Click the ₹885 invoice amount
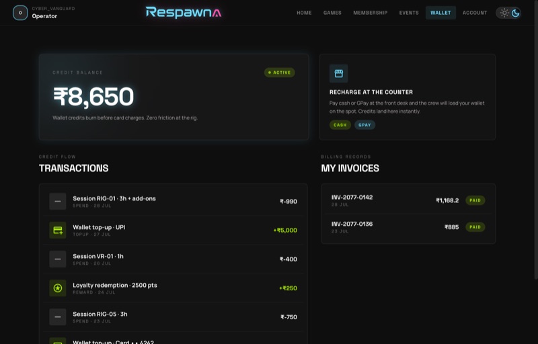The height and width of the screenshot is (344, 538). [x=451, y=227]
